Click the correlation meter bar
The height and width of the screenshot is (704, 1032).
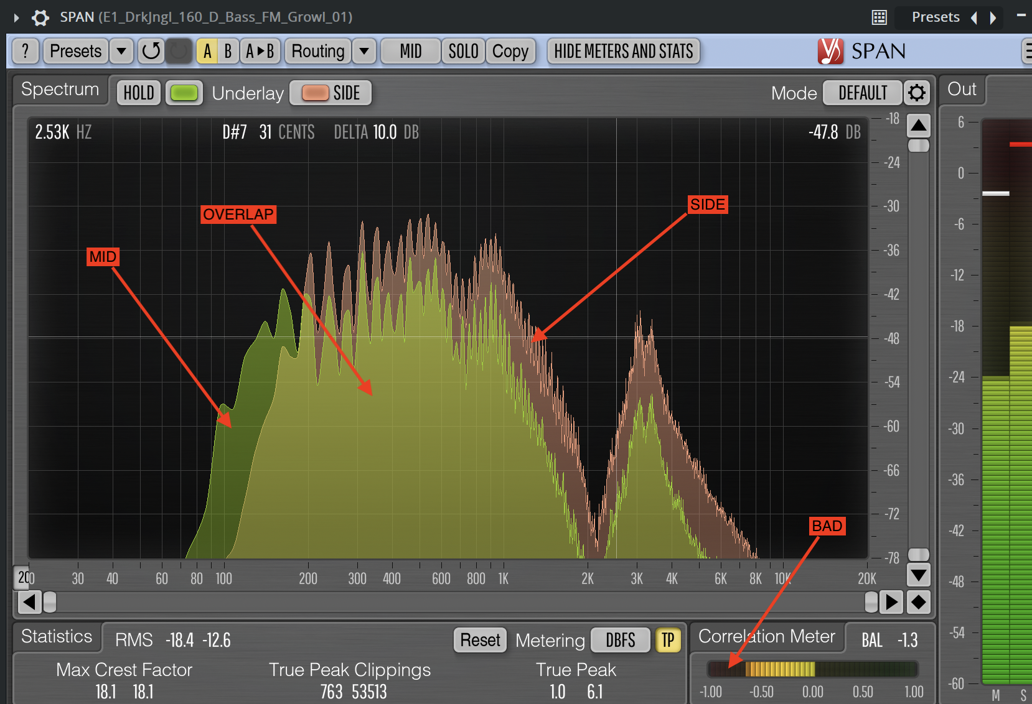point(812,669)
